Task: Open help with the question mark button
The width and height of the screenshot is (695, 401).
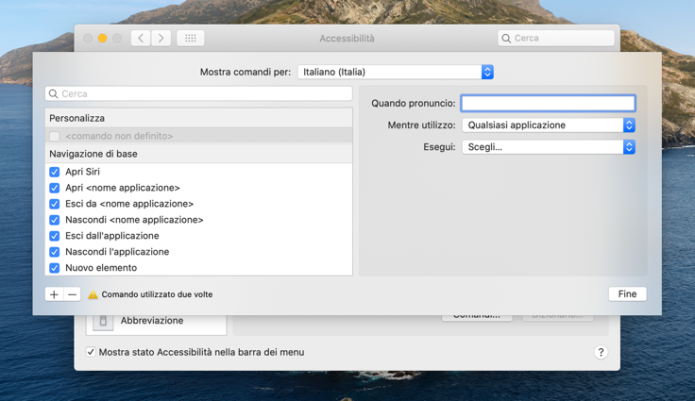Action: (601, 352)
